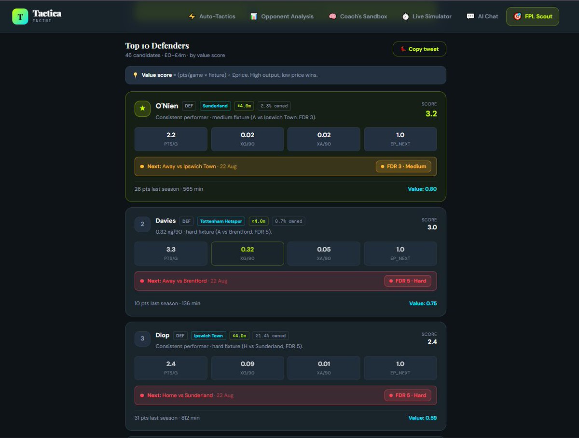Click O'Nien's 0.02 XG/90 stat box
Image resolution: width=579 pixels, height=438 pixels.
(248, 139)
